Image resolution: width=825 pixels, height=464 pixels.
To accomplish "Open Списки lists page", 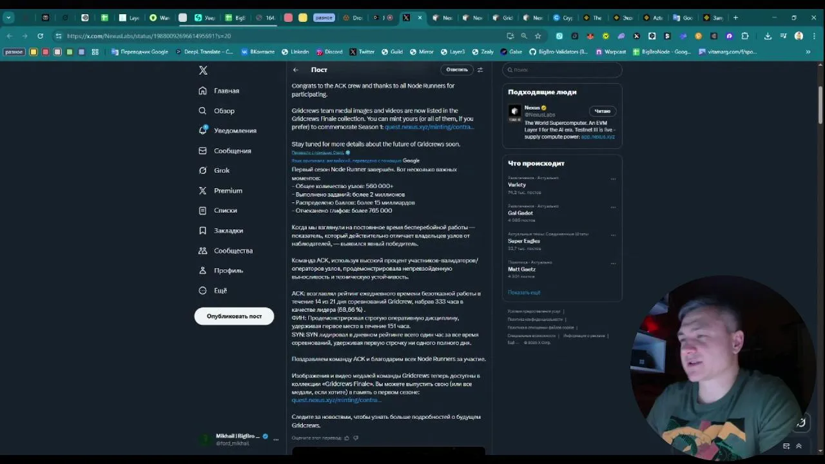I will 218,211.
